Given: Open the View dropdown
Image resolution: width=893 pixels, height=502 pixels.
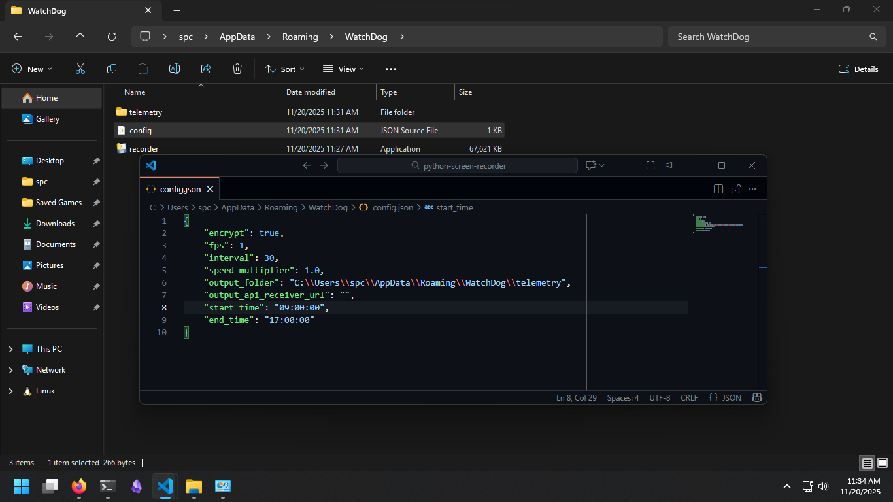Looking at the screenshot, I should [x=343, y=69].
